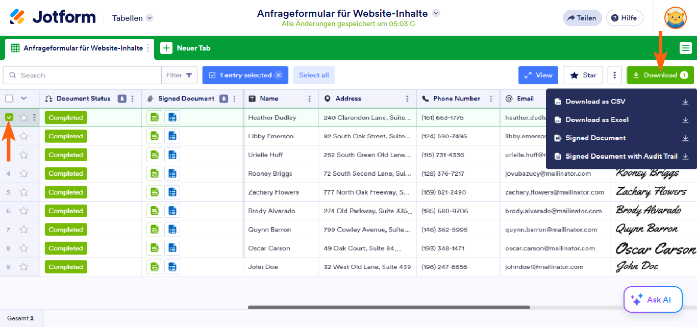Choose Download as CSV
The image size is (697, 327).
pos(595,102)
